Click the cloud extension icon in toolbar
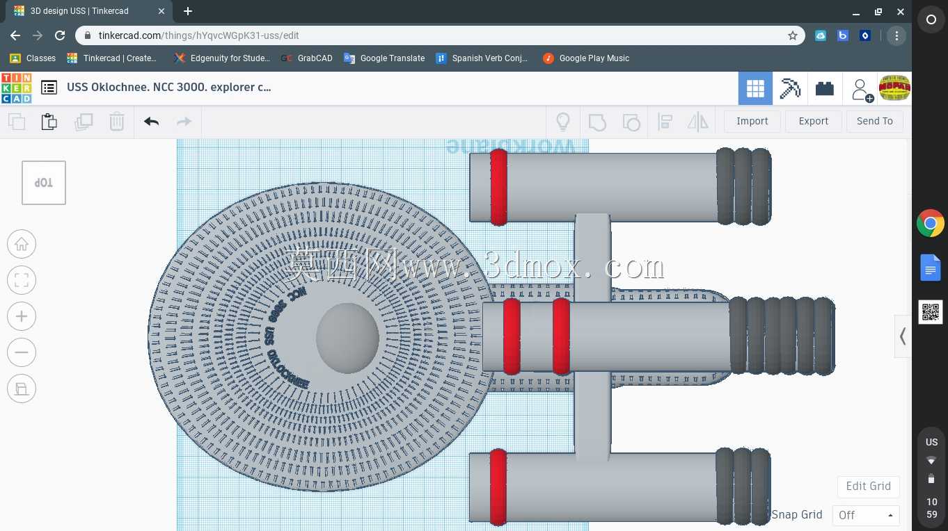Viewport: 948px width, 531px height. [821, 35]
